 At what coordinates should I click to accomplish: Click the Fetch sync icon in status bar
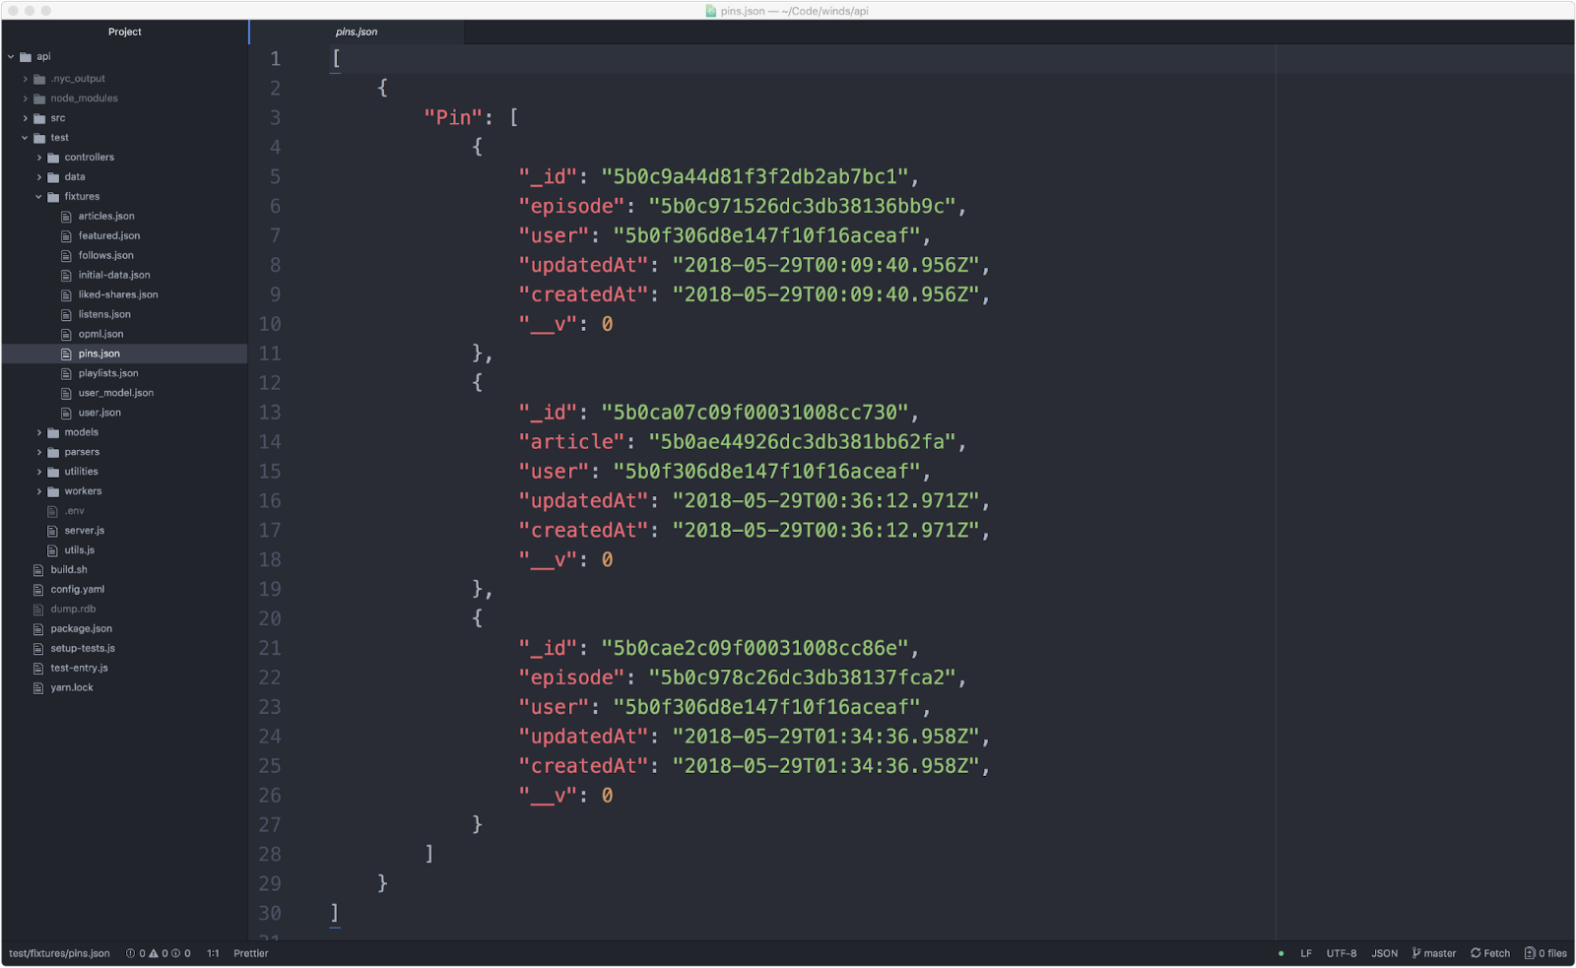(x=1476, y=953)
